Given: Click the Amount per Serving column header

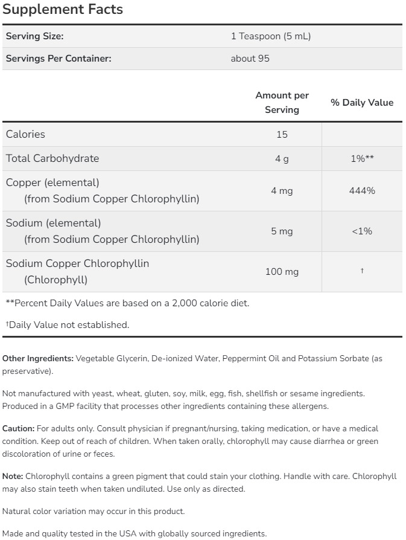Looking at the screenshot, I should click(282, 103).
